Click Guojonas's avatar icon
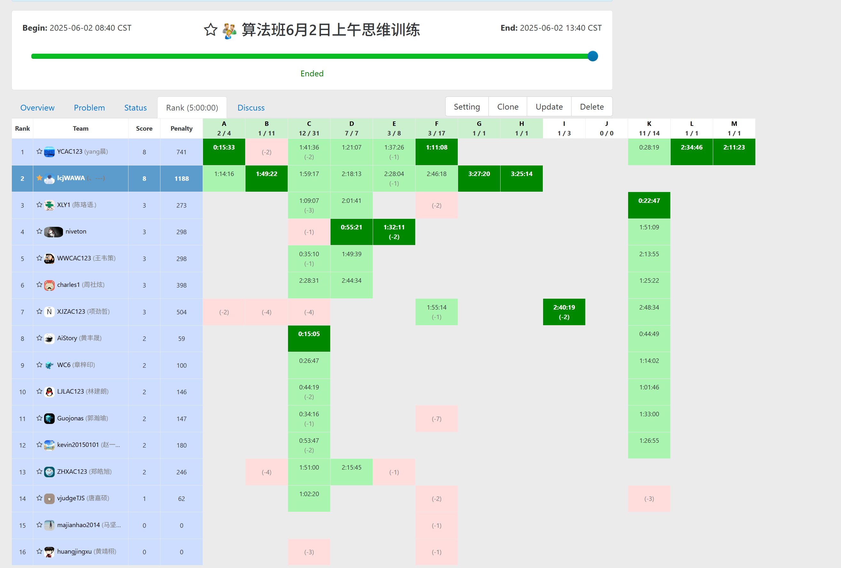841x568 pixels. click(x=49, y=418)
